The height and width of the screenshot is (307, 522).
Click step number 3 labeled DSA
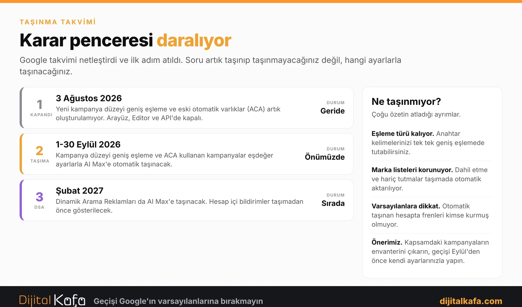[39, 197]
